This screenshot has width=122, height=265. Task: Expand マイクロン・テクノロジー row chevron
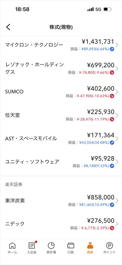click(117, 45)
